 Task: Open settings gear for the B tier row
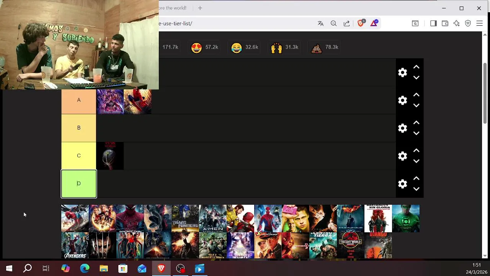coord(402,128)
